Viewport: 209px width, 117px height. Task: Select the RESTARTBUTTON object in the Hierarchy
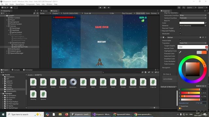pos(21,47)
